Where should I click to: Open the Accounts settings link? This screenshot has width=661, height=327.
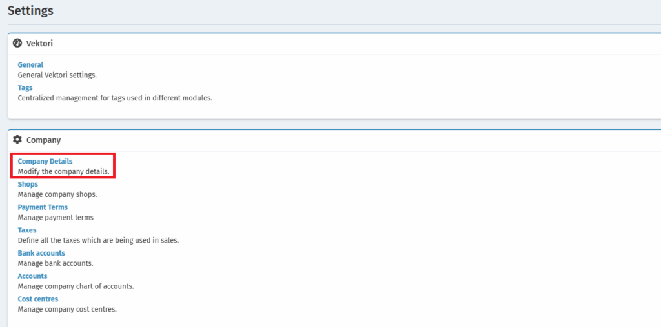tap(32, 276)
